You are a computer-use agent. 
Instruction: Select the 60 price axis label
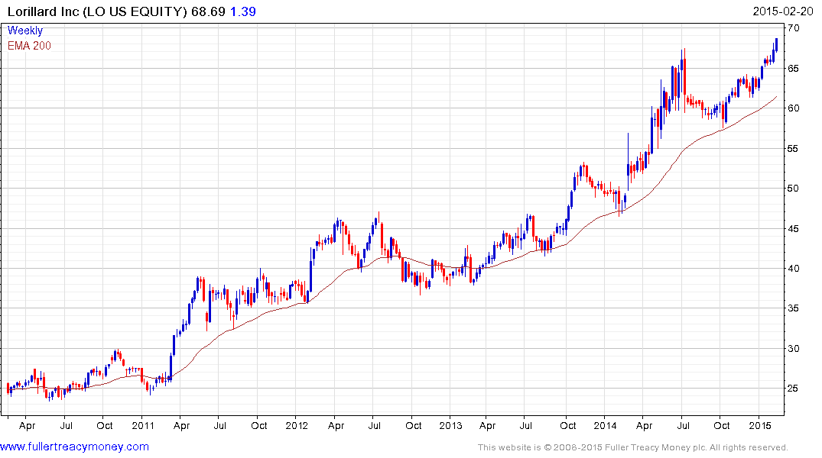click(794, 108)
